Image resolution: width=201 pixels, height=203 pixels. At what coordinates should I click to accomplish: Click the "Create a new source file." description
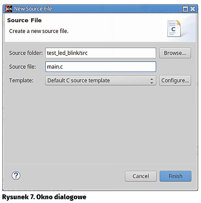tap(39, 31)
